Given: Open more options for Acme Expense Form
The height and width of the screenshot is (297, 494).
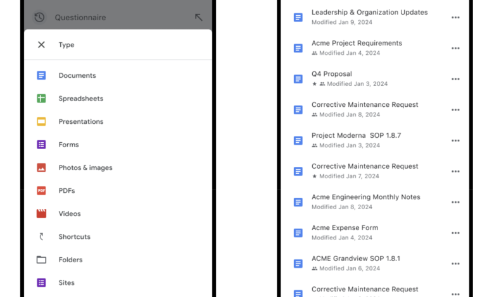Looking at the screenshot, I should pos(455,233).
